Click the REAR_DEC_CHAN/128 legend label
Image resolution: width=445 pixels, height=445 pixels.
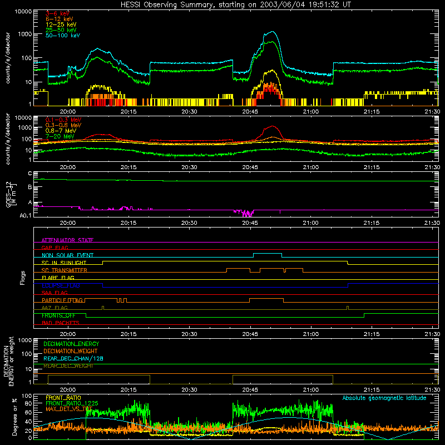[73, 358]
